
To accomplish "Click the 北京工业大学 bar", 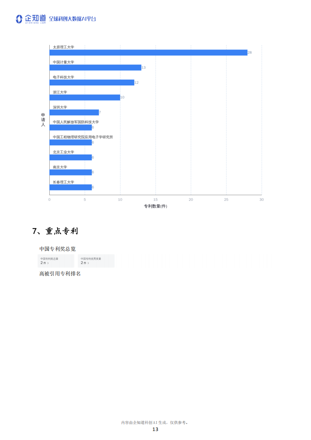I will point(71,157).
